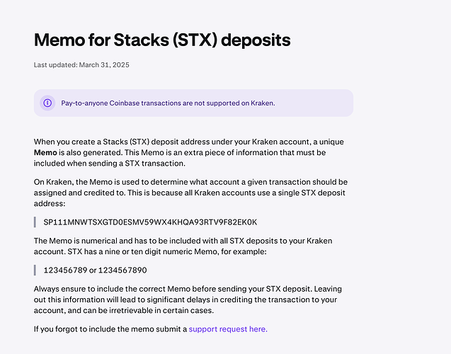Click the word "Kraken" in the notice banner
This screenshot has height=354, width=451.
pyautogui.click(x=263, y=103)
